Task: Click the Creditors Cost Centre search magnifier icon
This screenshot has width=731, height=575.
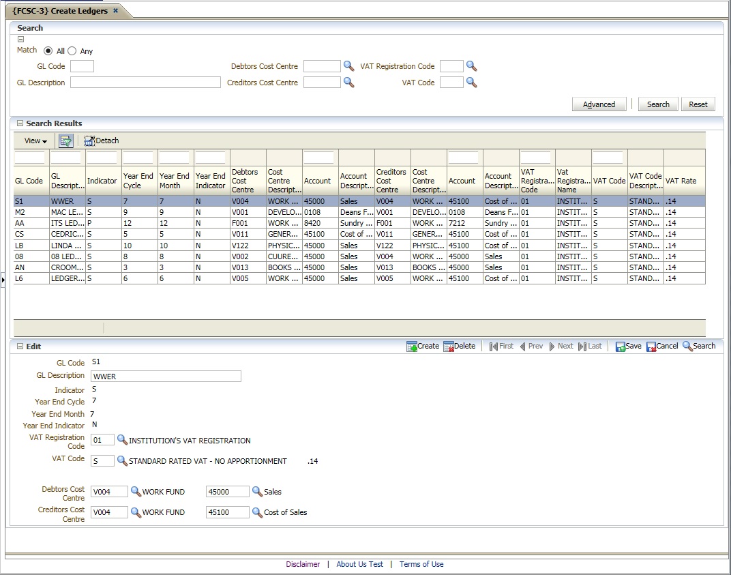Action: coord(348,83)
